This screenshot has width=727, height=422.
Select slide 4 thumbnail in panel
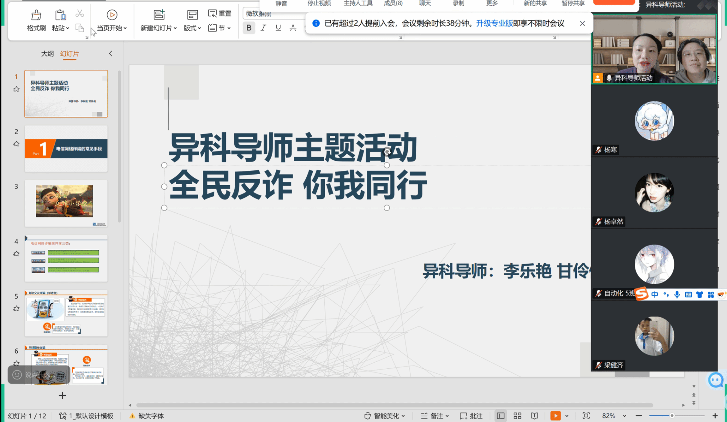click(66, 258)
